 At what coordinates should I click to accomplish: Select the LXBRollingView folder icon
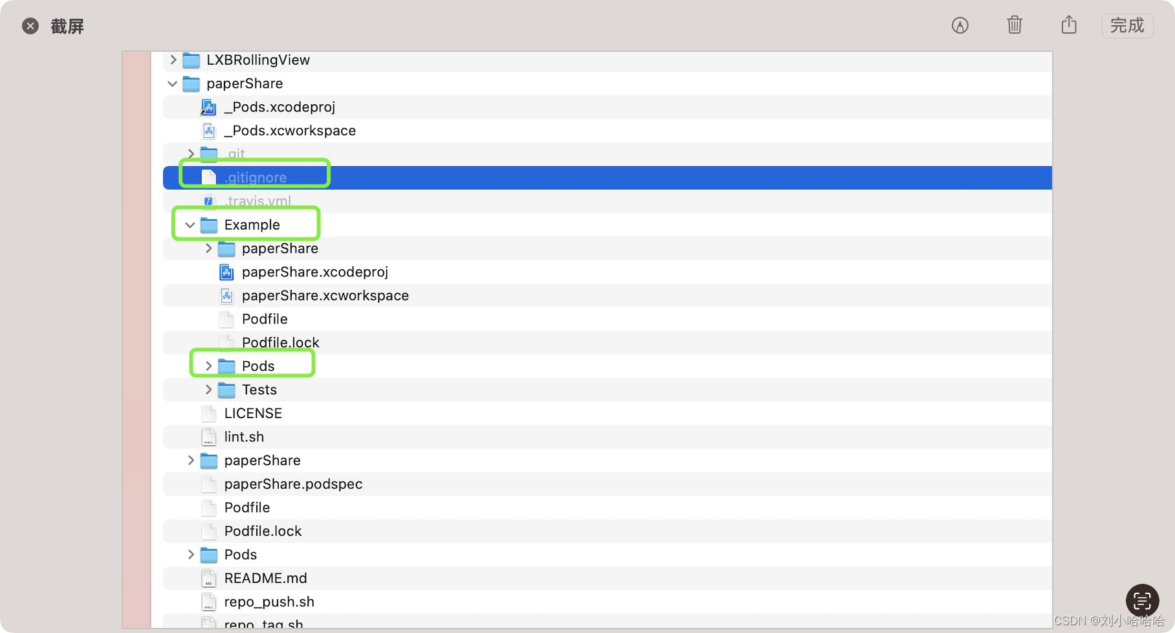[191, 60]
